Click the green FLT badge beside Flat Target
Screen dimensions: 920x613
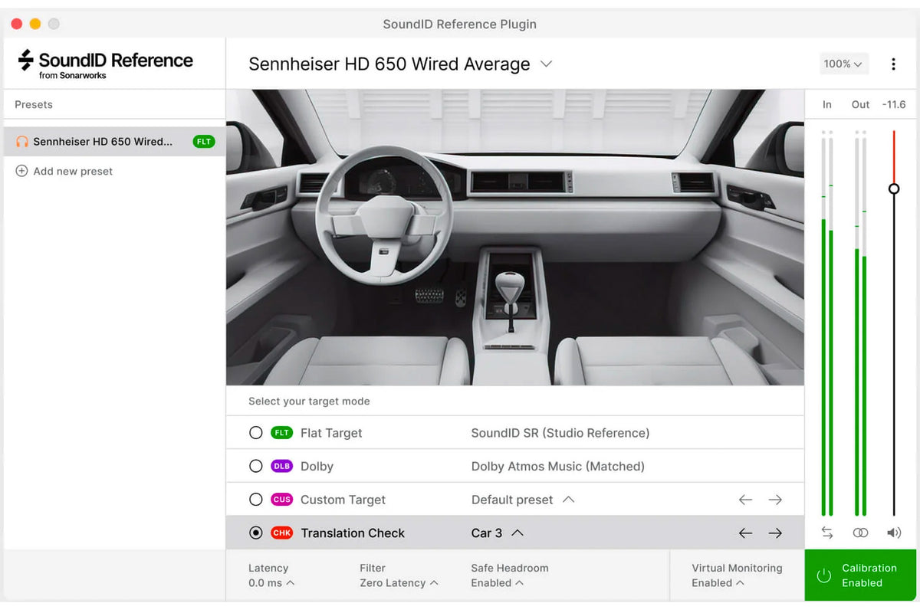click(282, 433)
